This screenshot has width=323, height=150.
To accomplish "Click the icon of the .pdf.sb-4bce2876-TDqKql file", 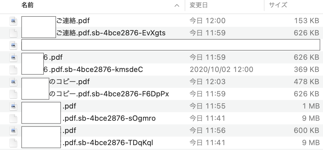I will (14, 143).
